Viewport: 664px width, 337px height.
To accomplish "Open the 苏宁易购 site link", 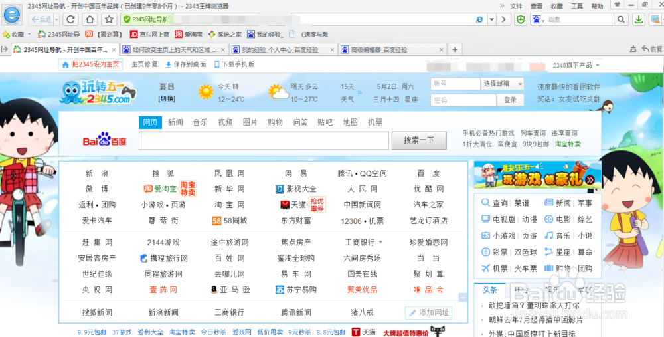I will click(x=296, y=290).
